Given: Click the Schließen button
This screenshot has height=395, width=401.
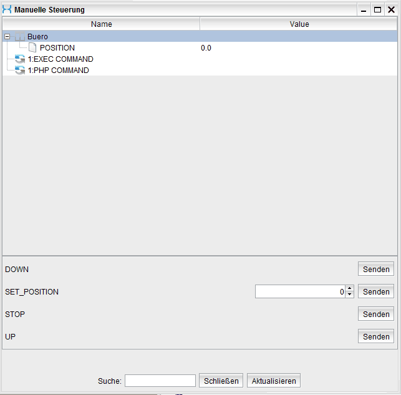Looking at the screenshot, I should coord(221,381).
